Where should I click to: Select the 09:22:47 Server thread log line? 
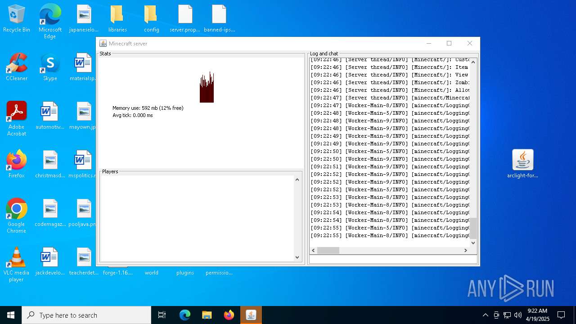[x=390, y=98]
